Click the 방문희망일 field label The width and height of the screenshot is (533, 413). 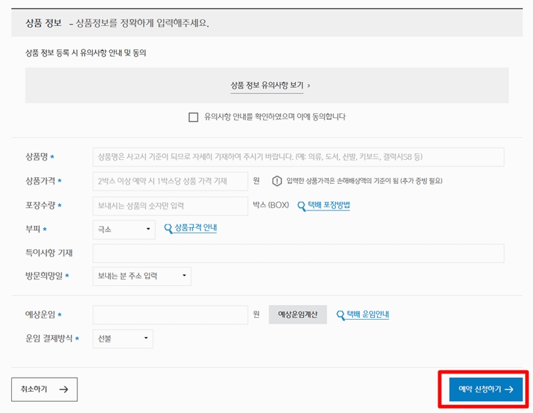click(44, 276)
